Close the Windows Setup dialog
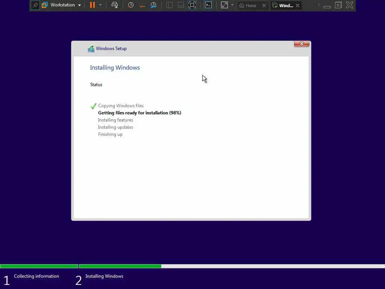 click(302, 44)
